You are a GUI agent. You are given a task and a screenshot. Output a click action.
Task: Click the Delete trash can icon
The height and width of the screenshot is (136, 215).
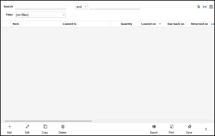(63, 127)
